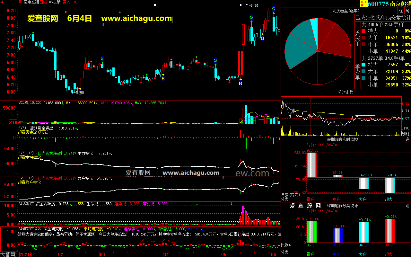Switch 龙虎看盘 to 笔 trade view
This screenshot has width=411, height=257.
[x=407, y=11]
